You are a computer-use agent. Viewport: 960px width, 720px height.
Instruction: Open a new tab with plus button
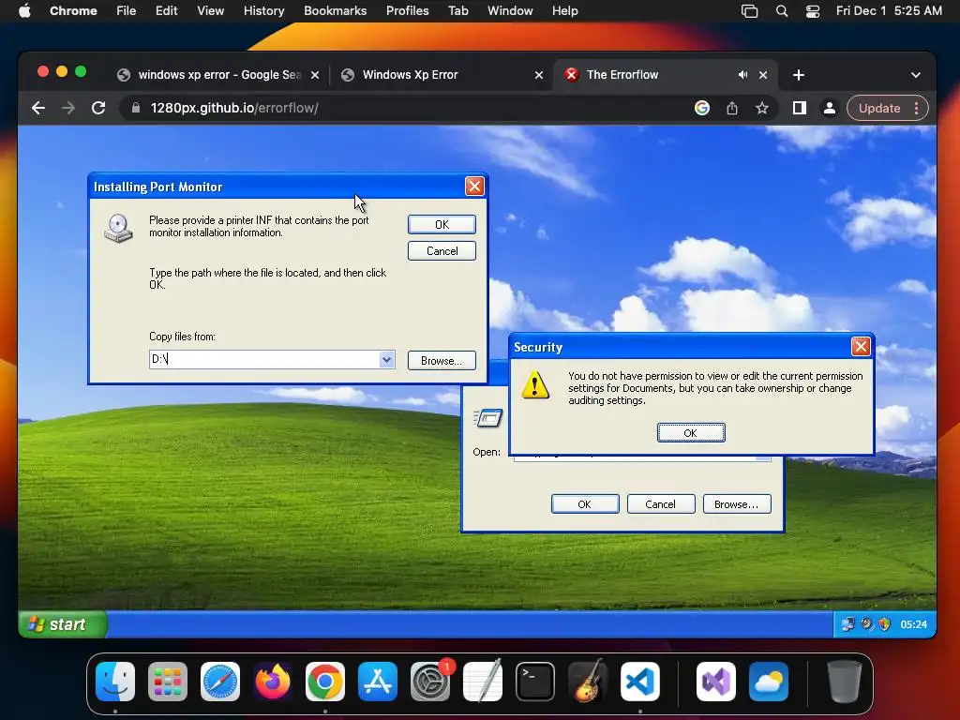799,75
